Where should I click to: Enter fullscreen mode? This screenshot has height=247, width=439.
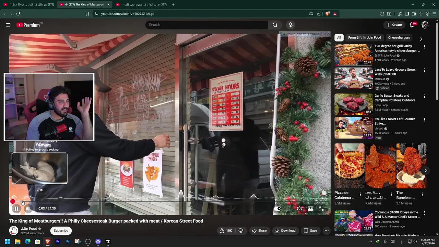[321, 209]
